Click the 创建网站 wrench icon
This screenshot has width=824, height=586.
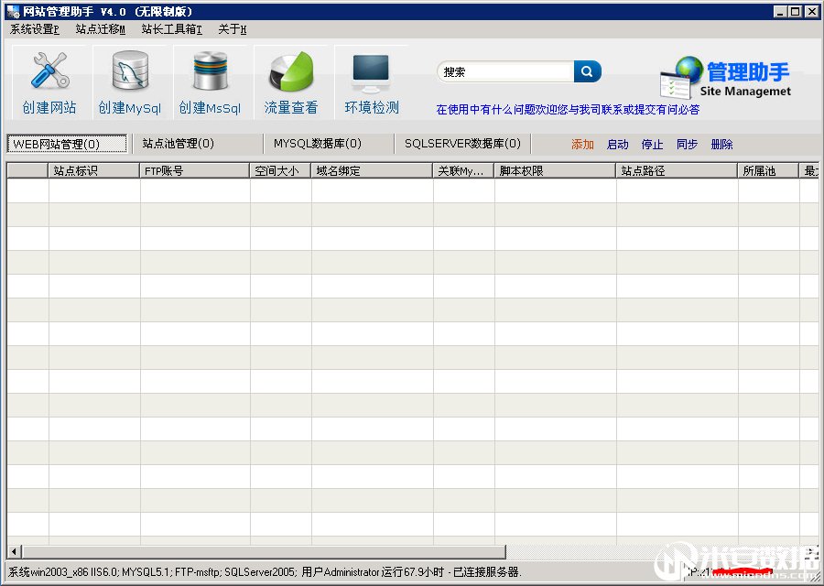[x=49, y=70]
